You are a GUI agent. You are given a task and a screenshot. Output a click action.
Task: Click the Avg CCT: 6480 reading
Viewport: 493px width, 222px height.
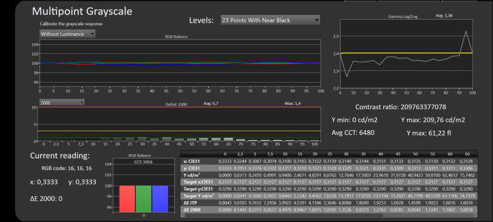352,133
